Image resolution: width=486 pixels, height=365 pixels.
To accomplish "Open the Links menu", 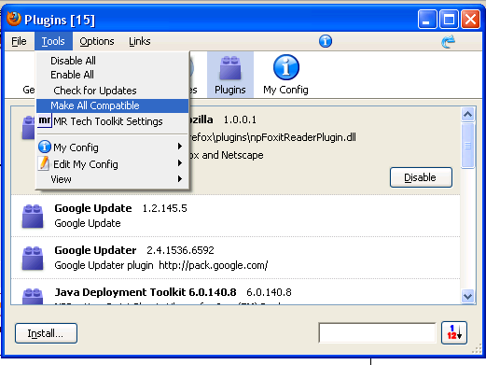I will point(140,41).
